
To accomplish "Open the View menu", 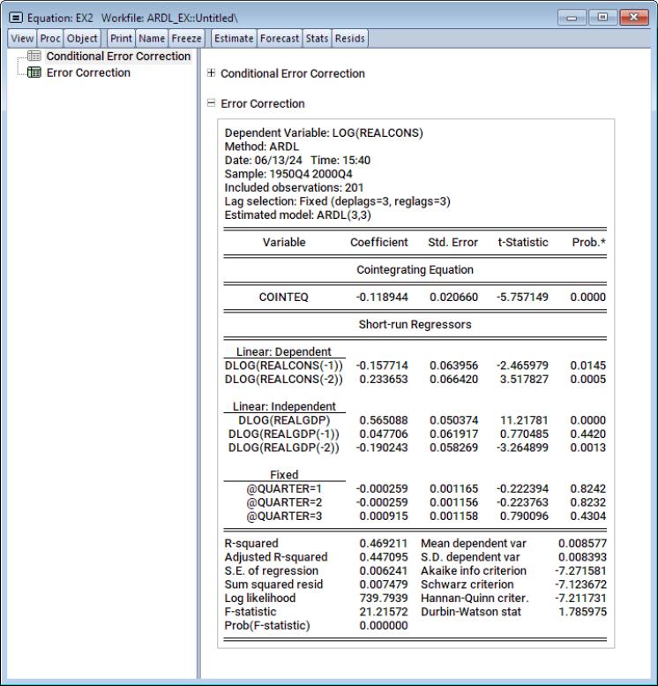I will tap(17, 38).
